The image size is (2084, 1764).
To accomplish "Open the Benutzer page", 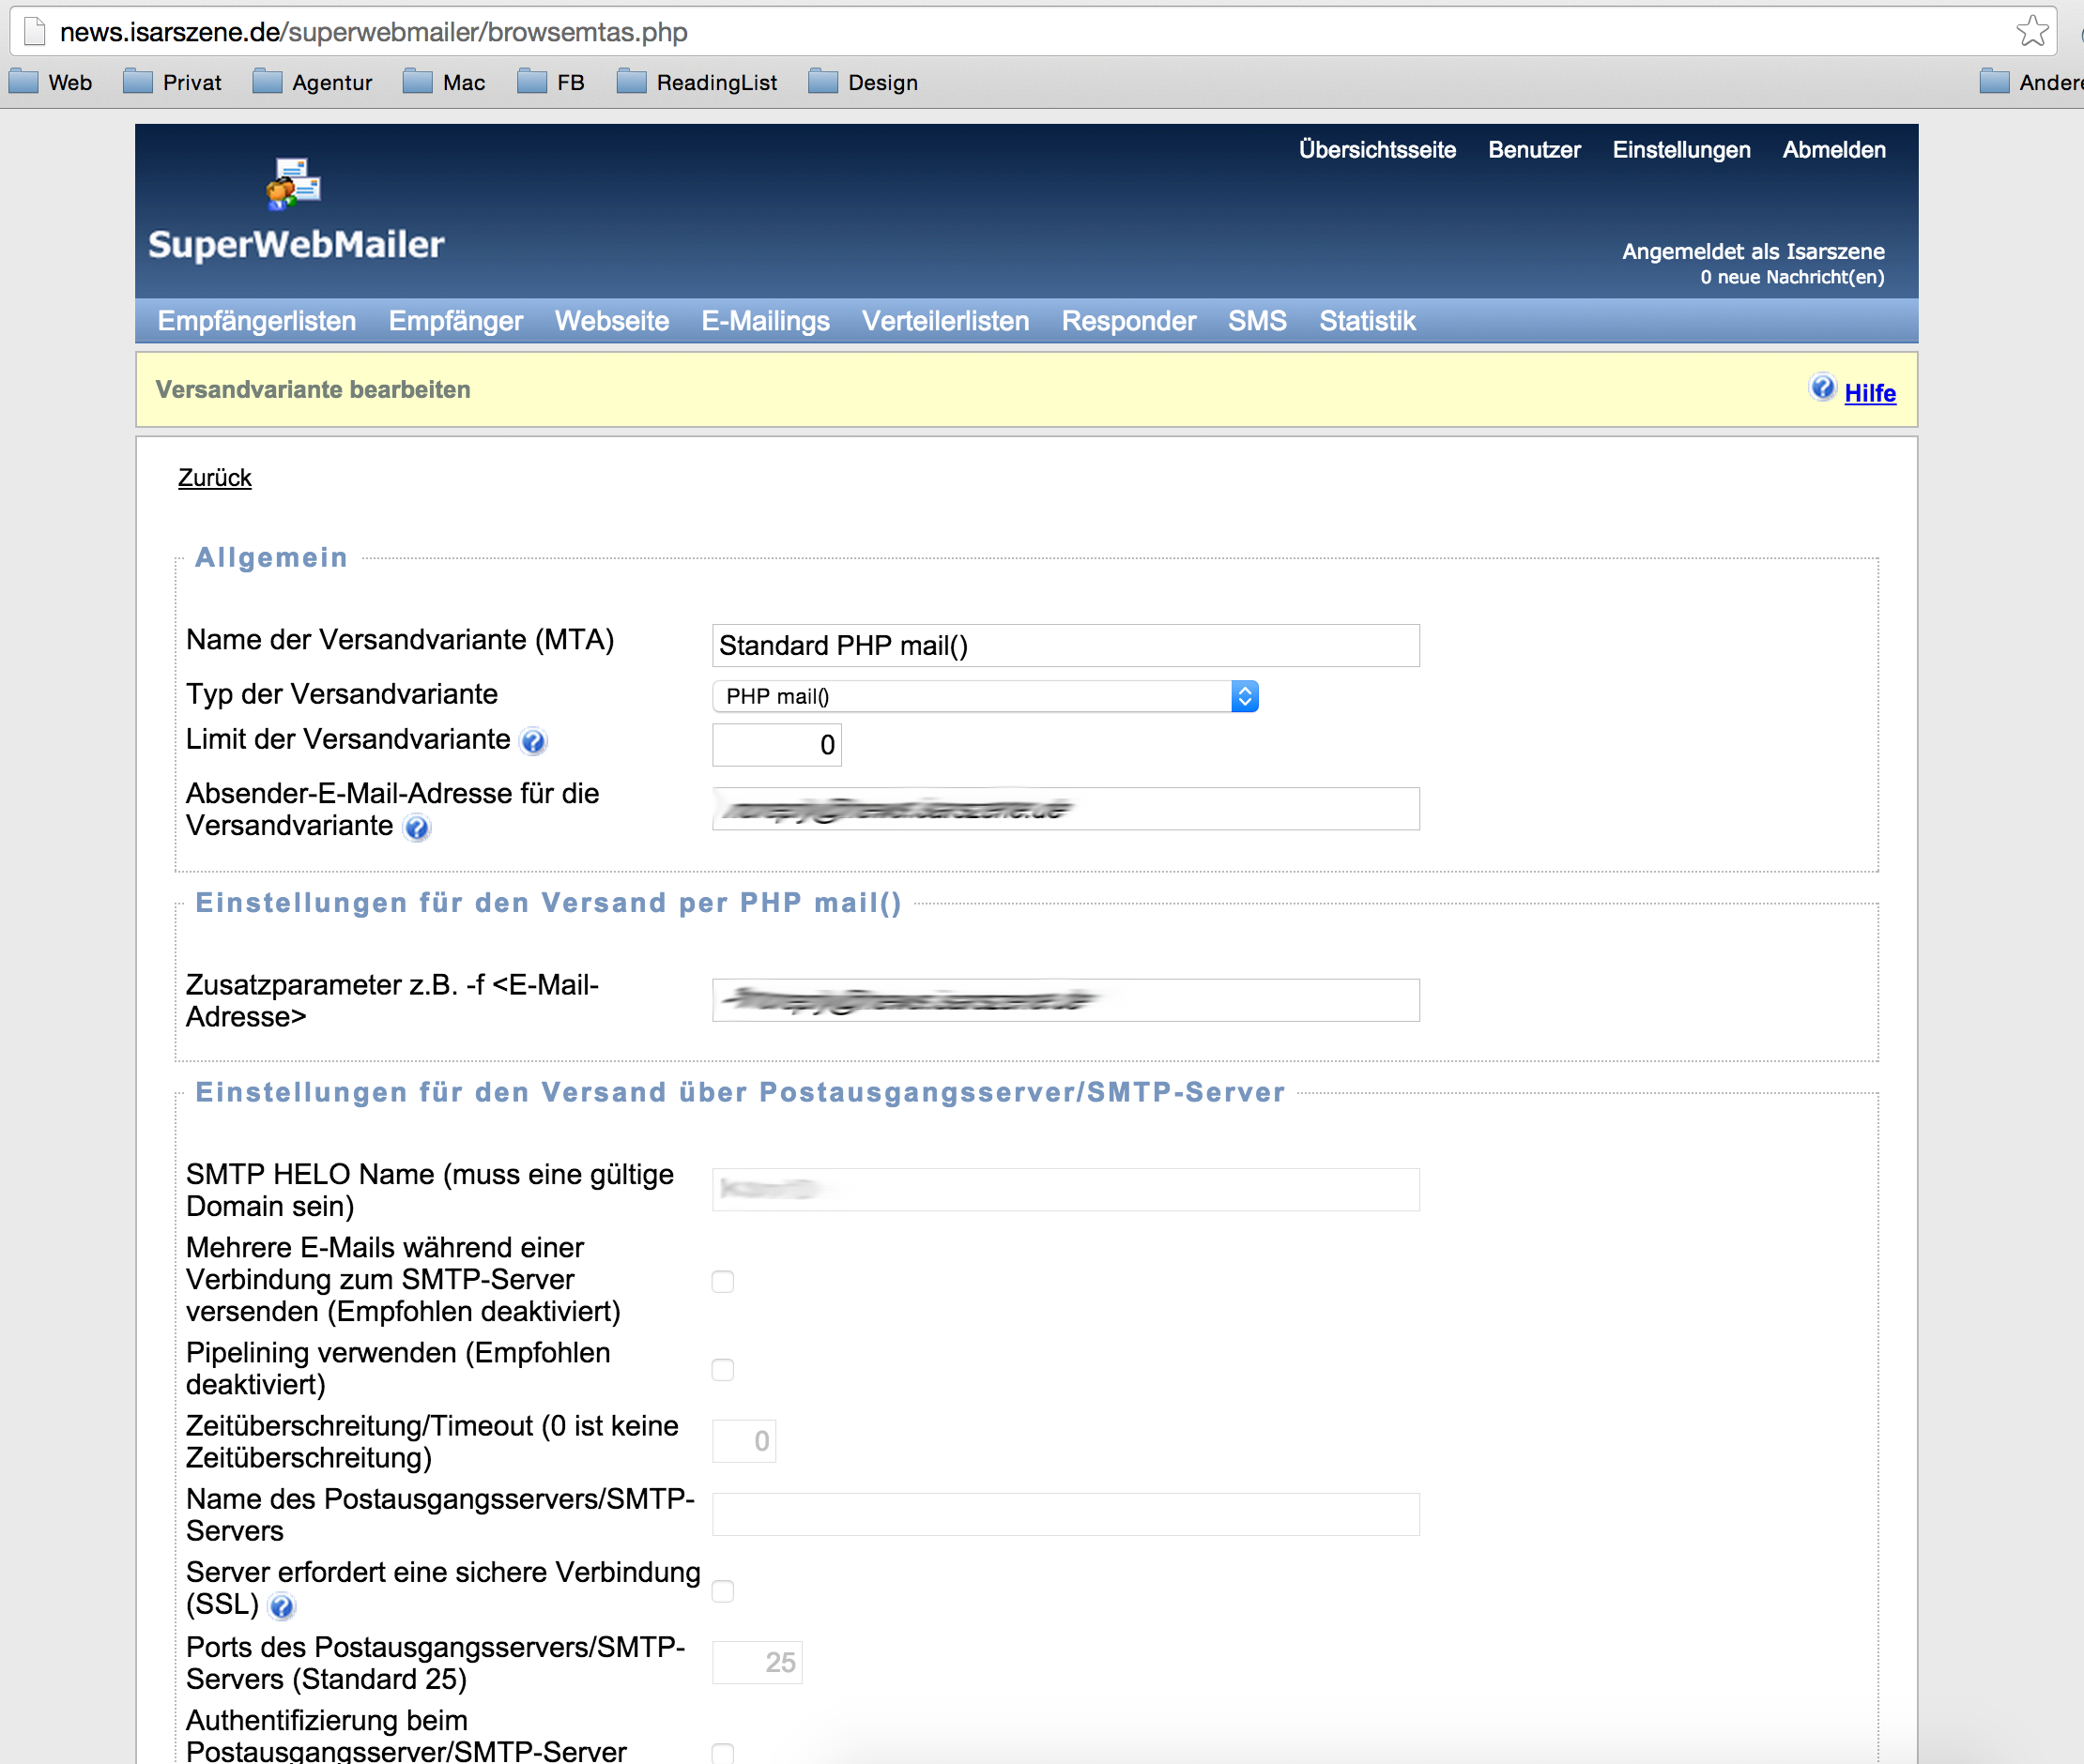I will [1534, 150].
